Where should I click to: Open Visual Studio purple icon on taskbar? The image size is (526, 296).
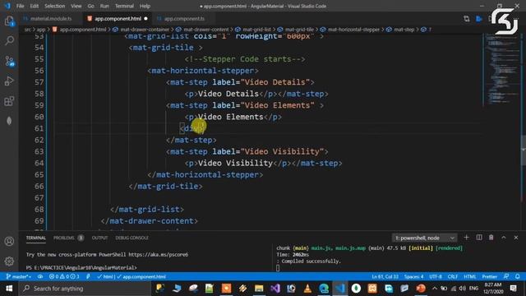tap(275, 289)
